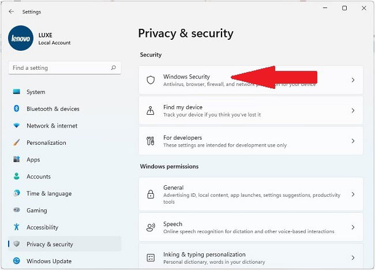375x270 pixels.
Task: Open General permissions chevron
Action: pos(353,194)
